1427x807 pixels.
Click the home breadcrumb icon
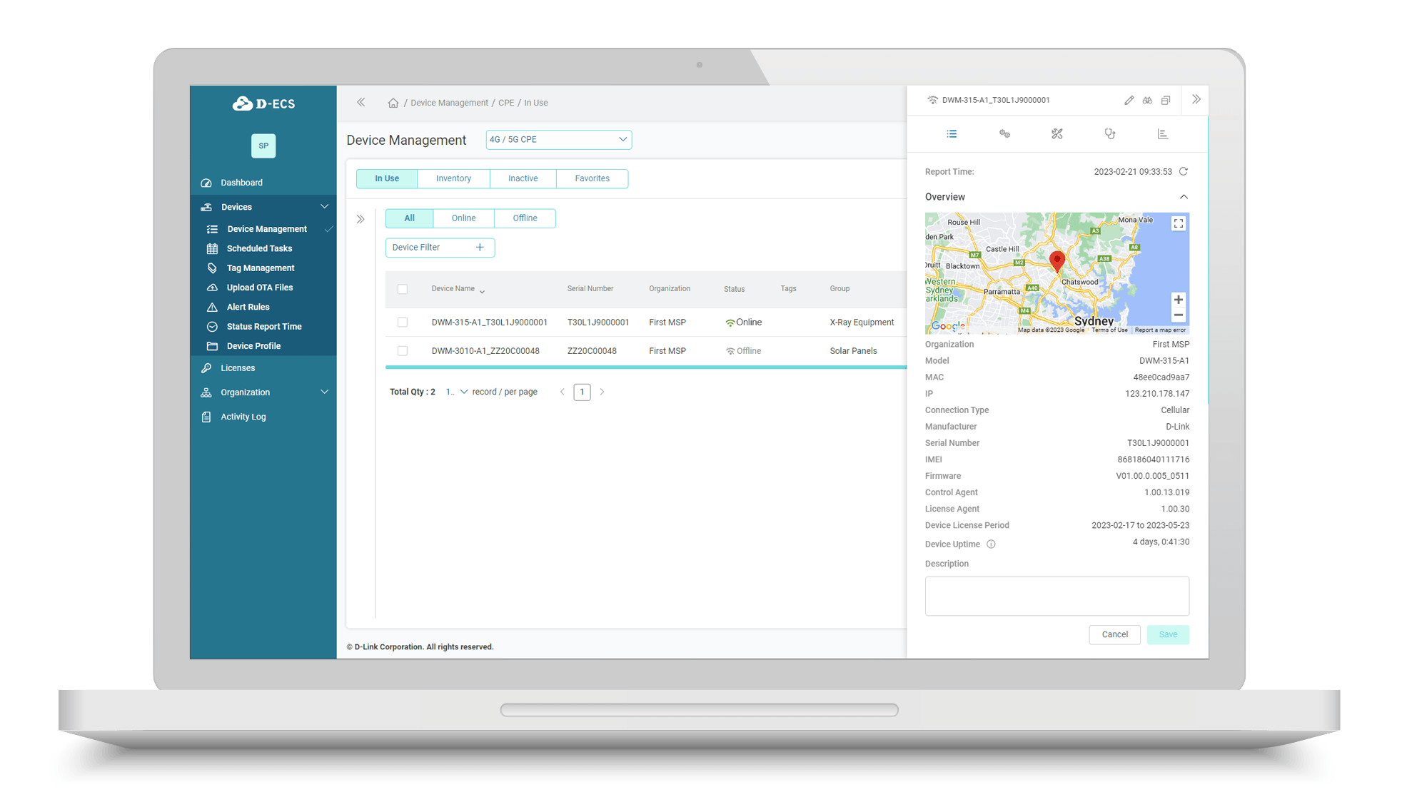pos(393,102)
